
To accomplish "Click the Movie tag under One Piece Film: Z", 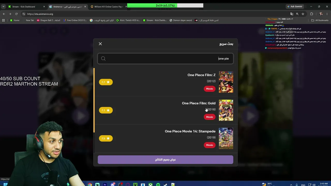I will click(209, 89).
